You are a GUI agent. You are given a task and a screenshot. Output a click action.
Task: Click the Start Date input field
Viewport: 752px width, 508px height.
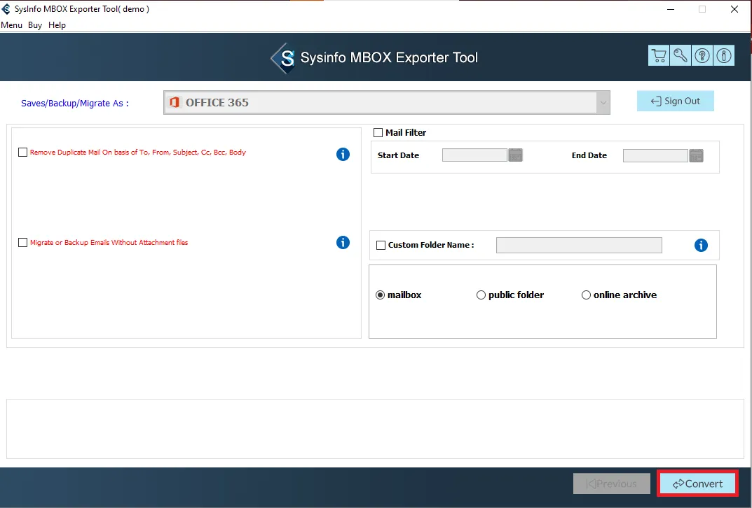pos(474,155)
